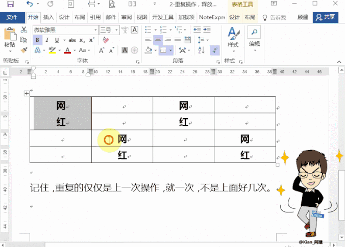Open the table tools 布局 tab
The image size is (345, 247).
[x=250, y=17]
